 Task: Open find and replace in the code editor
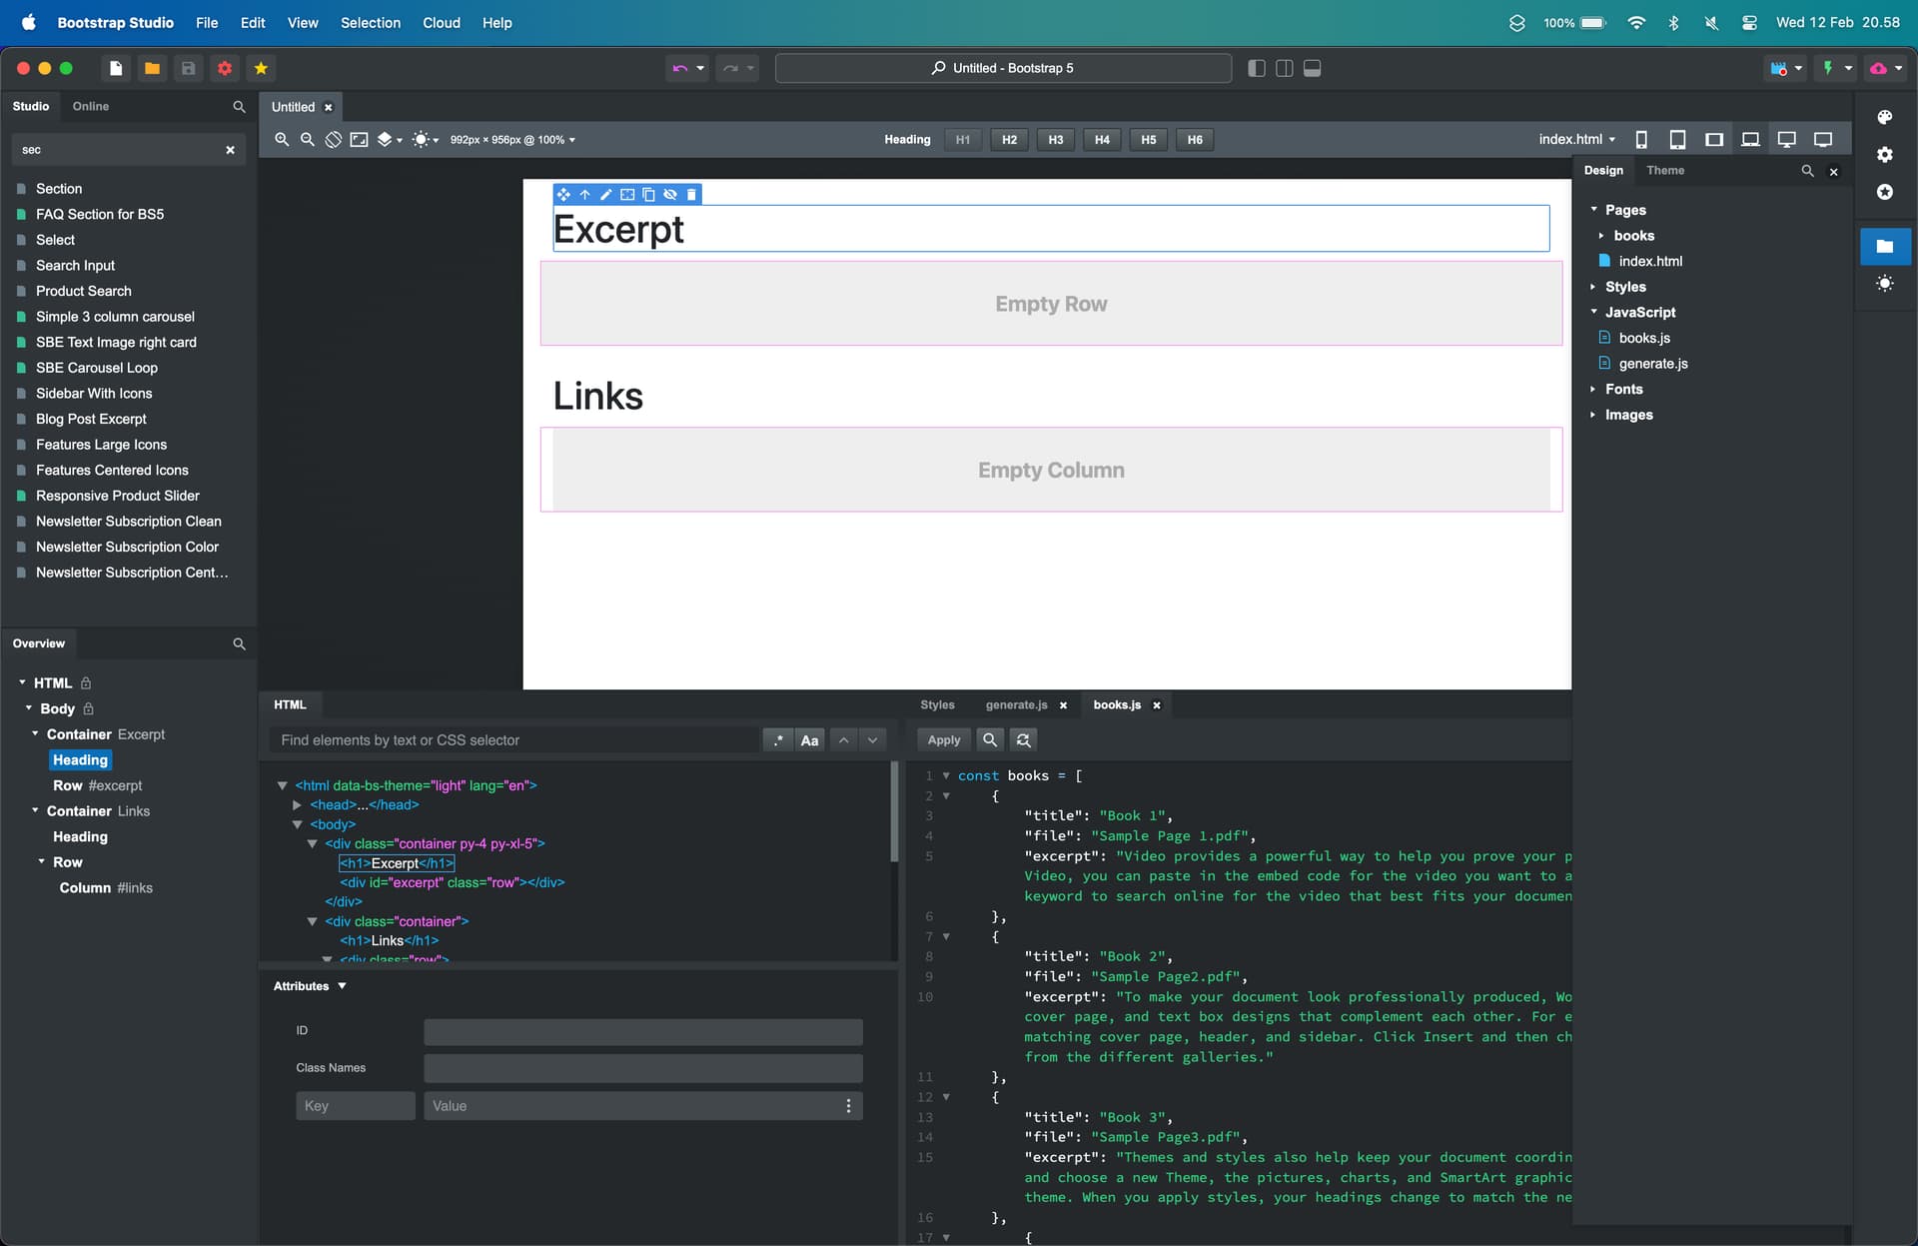pos(1023,739)
